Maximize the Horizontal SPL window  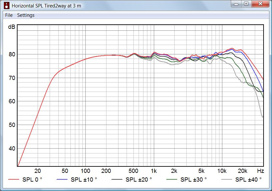pyautogui.click(x=246, y=4)
